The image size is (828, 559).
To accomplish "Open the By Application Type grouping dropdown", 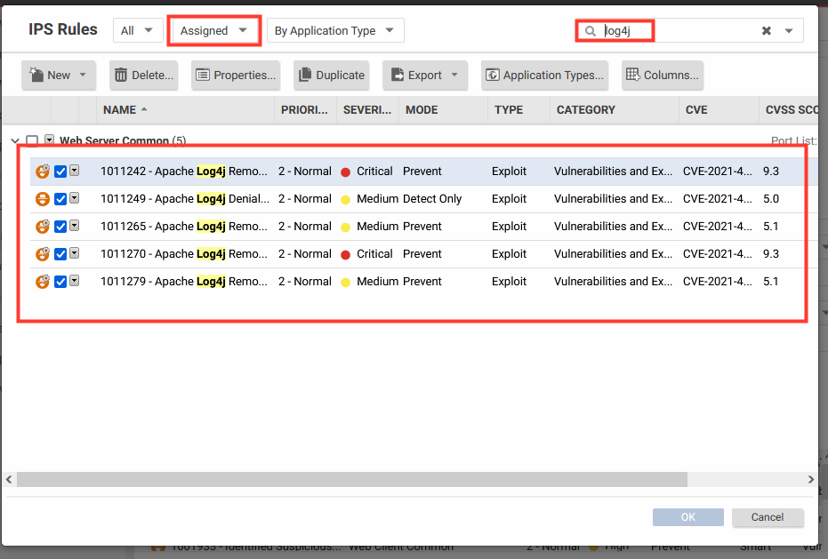I will click(x=334, y=30).
